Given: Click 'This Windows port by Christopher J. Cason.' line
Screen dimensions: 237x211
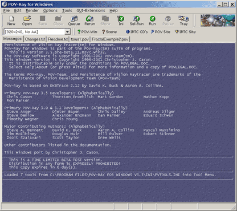Looking at the screenshot, I should [x=52, y=152].
